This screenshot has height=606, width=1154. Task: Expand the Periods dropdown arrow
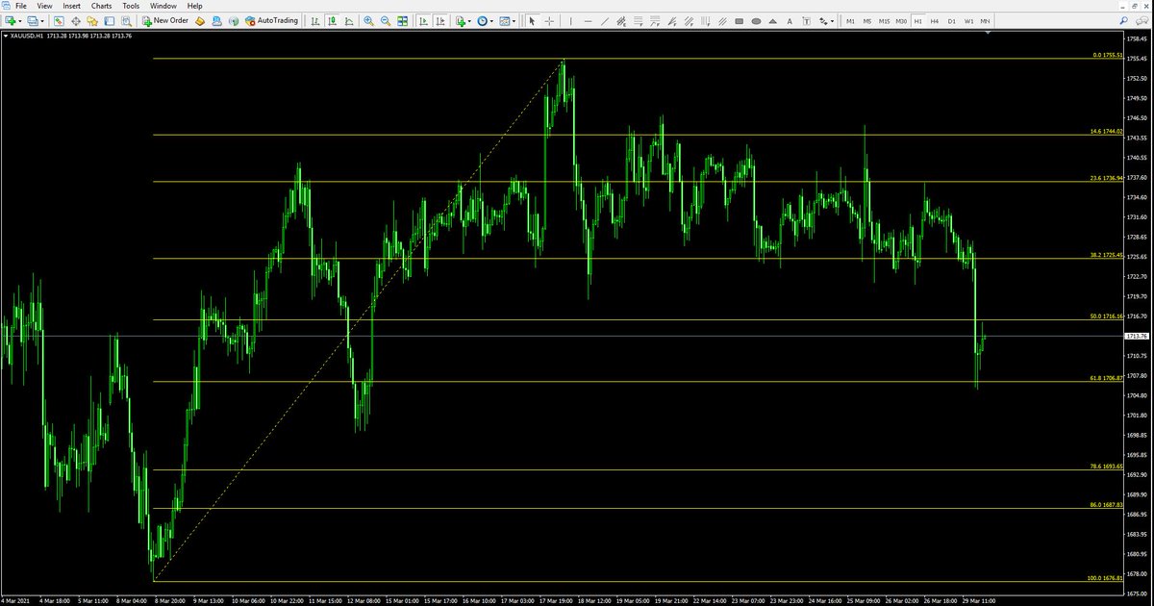click(x=492, y=20)
